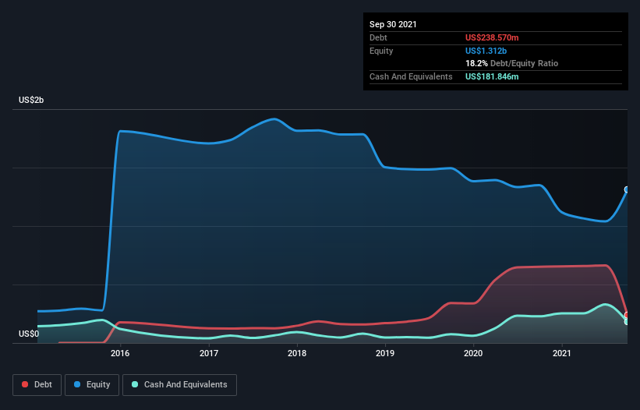Toggle the Cash And Equivalents legend button
The width and height of the screenshot is (640, 410).
pos(179,385)
